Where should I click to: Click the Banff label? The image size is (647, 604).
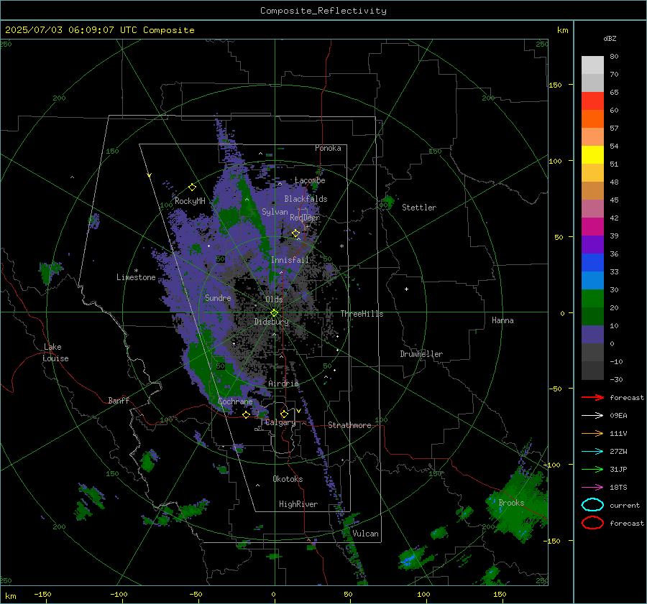pyautogui.click(x=119, y=400)
